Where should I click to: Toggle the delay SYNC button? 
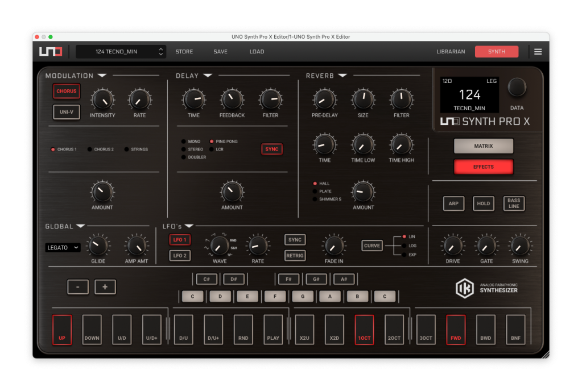click(x=272, y=149)
